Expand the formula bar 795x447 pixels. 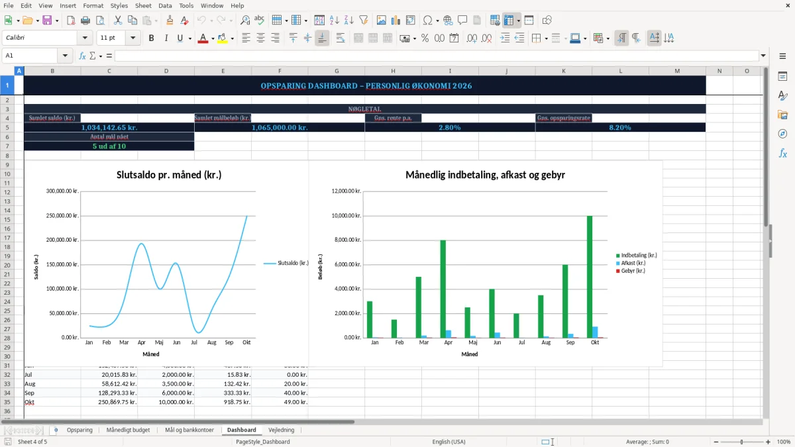click(763, 56)
